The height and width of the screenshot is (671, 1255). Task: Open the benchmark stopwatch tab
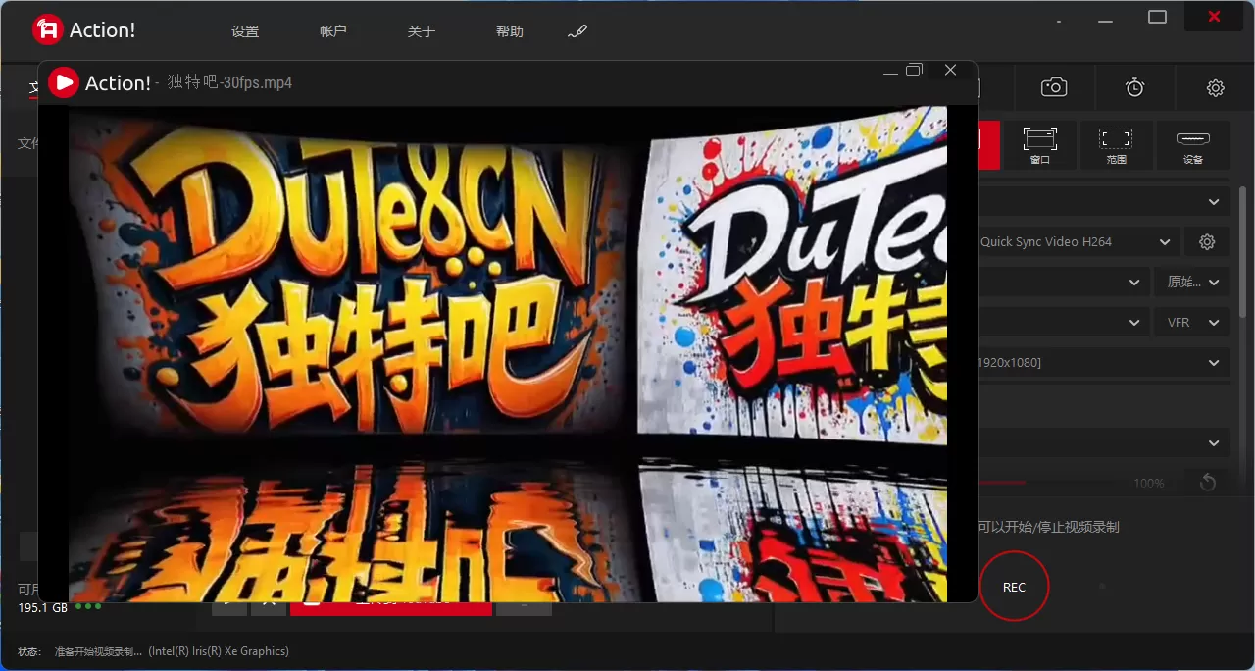click(x=1134, y=87)
